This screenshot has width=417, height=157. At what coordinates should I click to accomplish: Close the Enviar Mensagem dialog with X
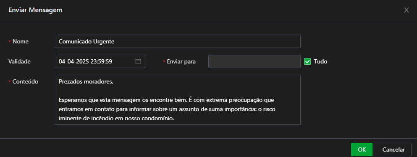[407, 10]
